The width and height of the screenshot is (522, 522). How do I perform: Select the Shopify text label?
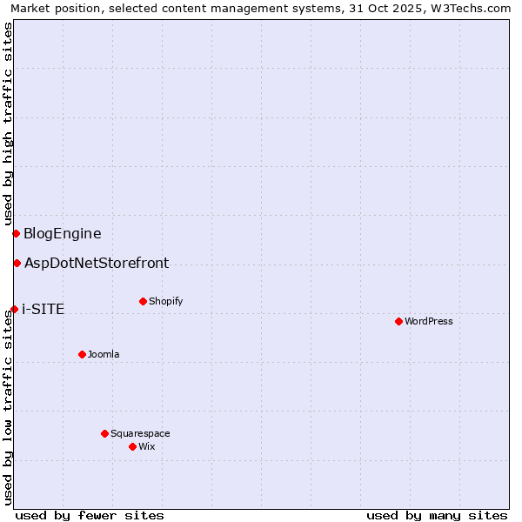165,301
